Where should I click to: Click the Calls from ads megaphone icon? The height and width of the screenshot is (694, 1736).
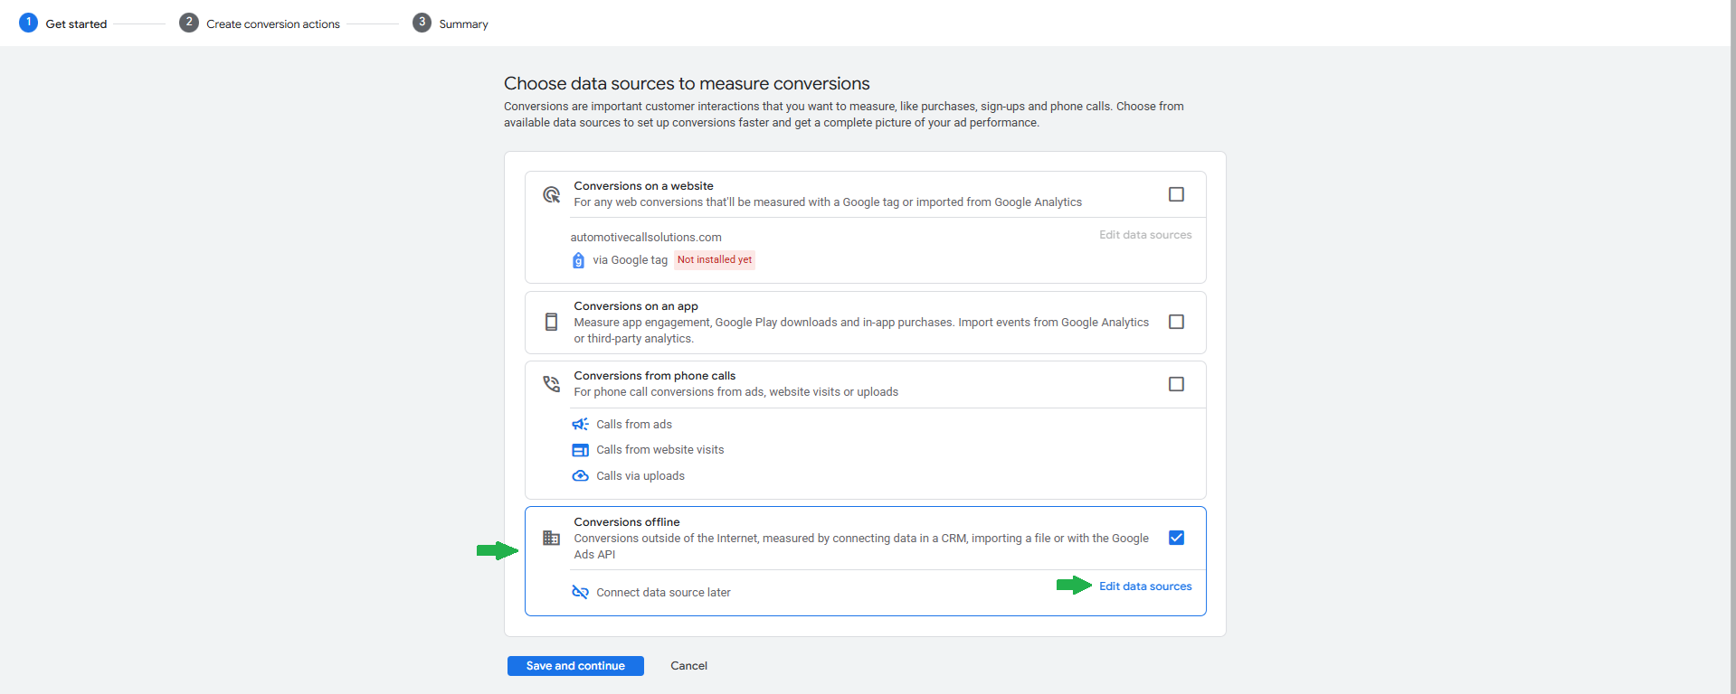coord(581,425)
